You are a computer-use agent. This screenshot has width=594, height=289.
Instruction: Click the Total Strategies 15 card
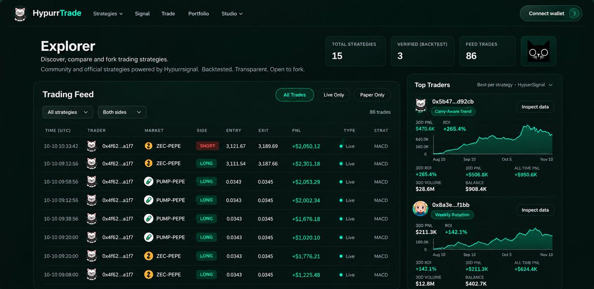click(x=355, y=51)
